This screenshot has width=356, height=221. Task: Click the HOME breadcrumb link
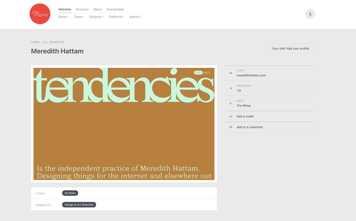[35, 42]
